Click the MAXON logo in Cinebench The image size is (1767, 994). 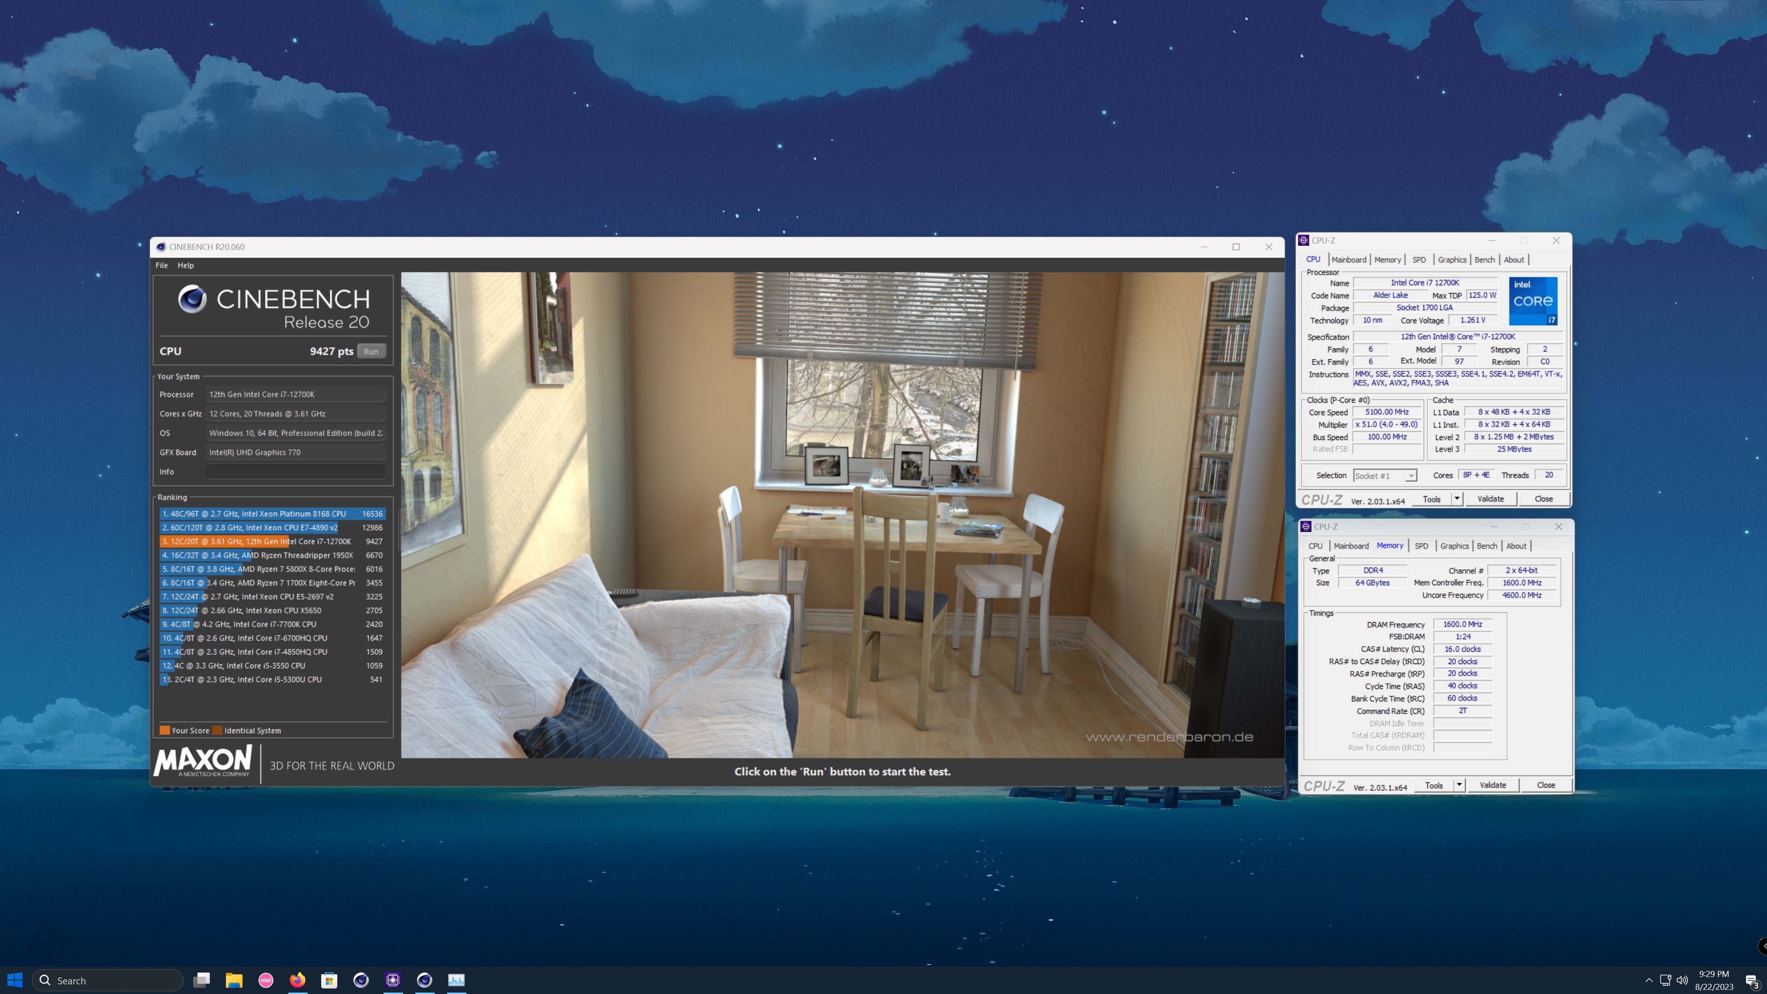coord(203,762)
